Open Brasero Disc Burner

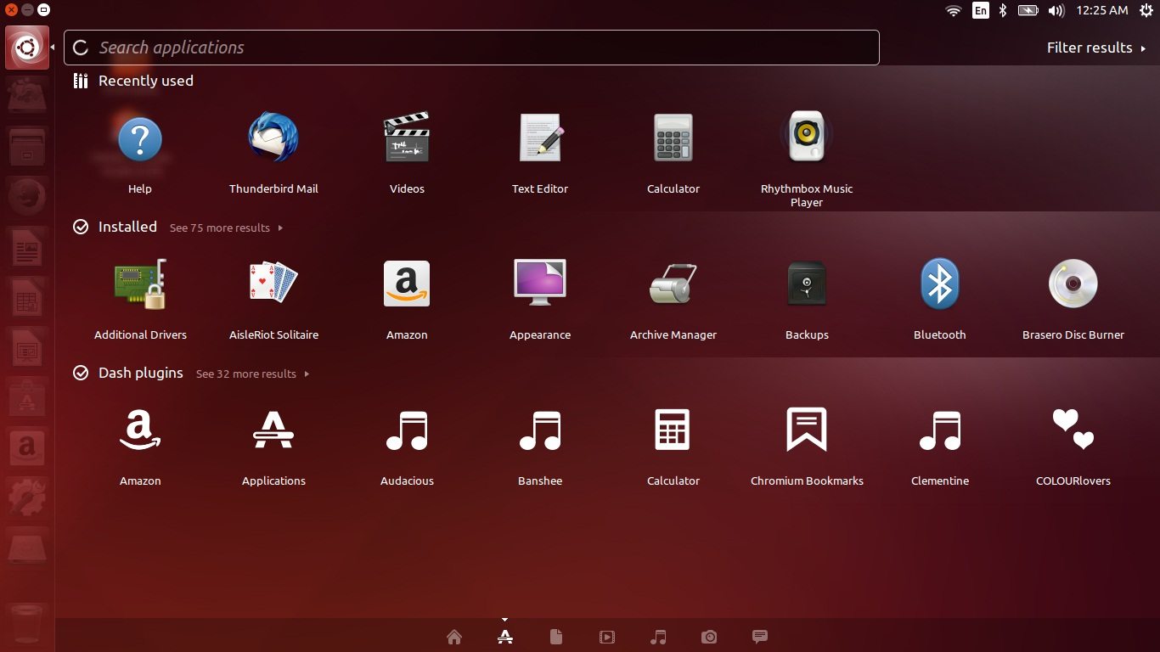click(1073, 285)
